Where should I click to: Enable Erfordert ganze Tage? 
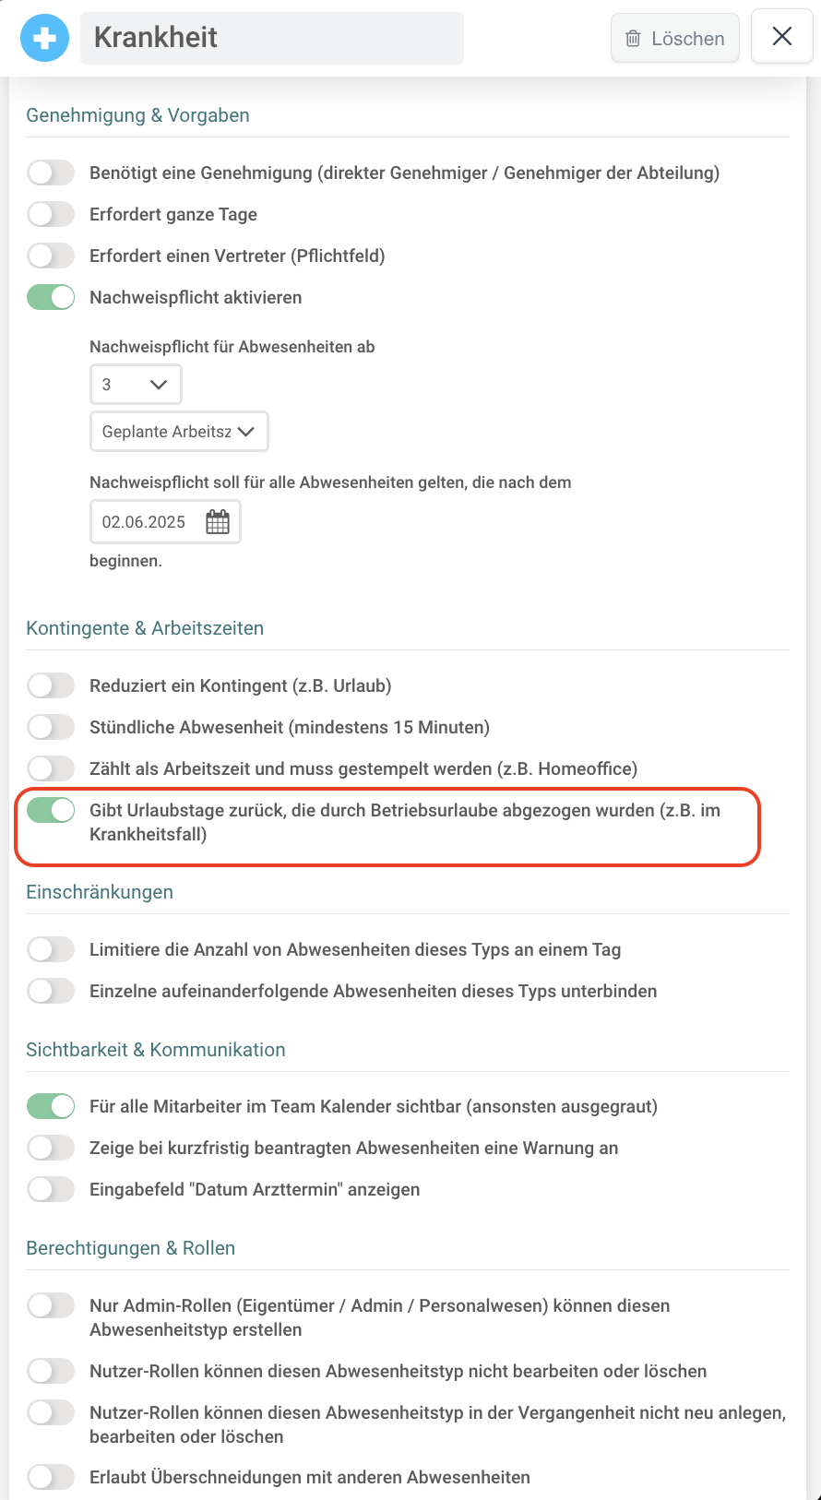(51, 214)
